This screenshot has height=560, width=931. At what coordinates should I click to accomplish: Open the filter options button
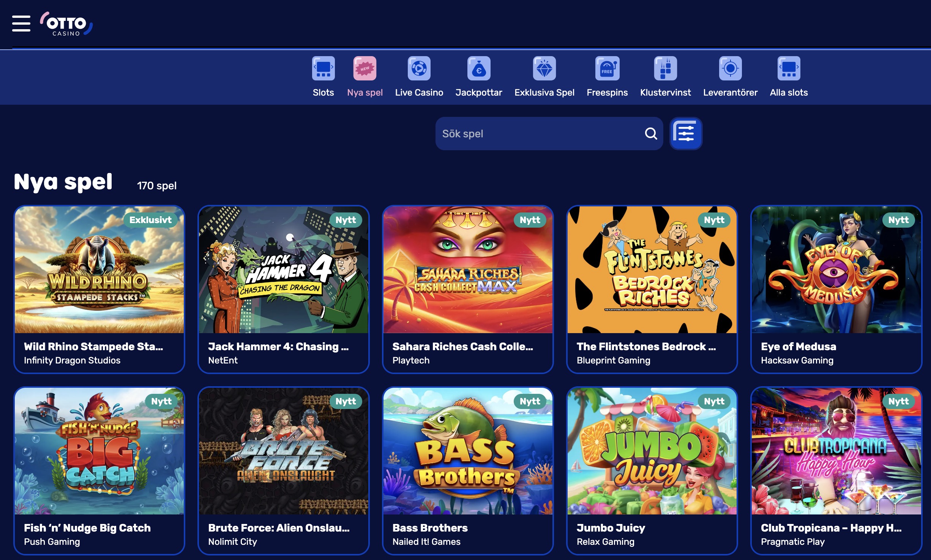click(686, 134)
